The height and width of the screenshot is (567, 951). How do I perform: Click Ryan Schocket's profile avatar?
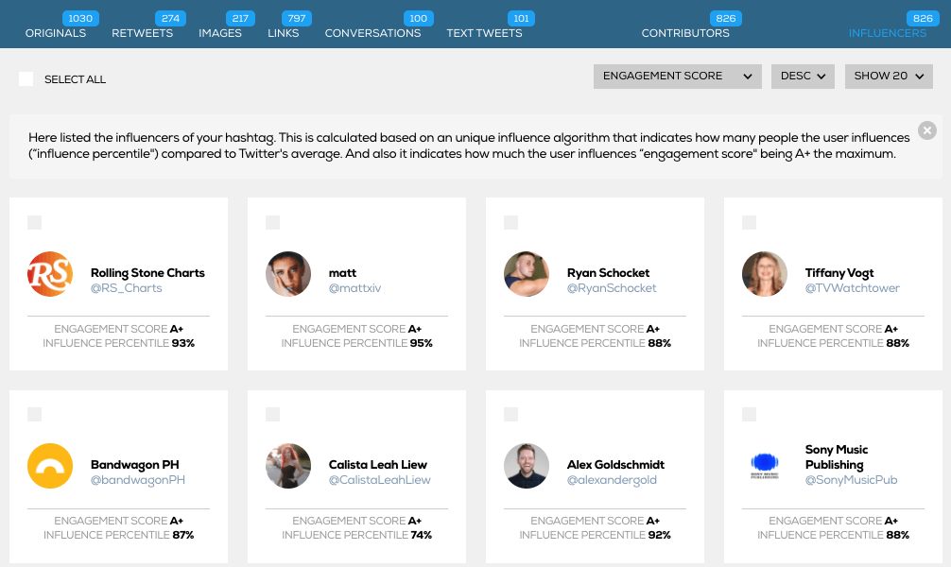tap(527, 274)
